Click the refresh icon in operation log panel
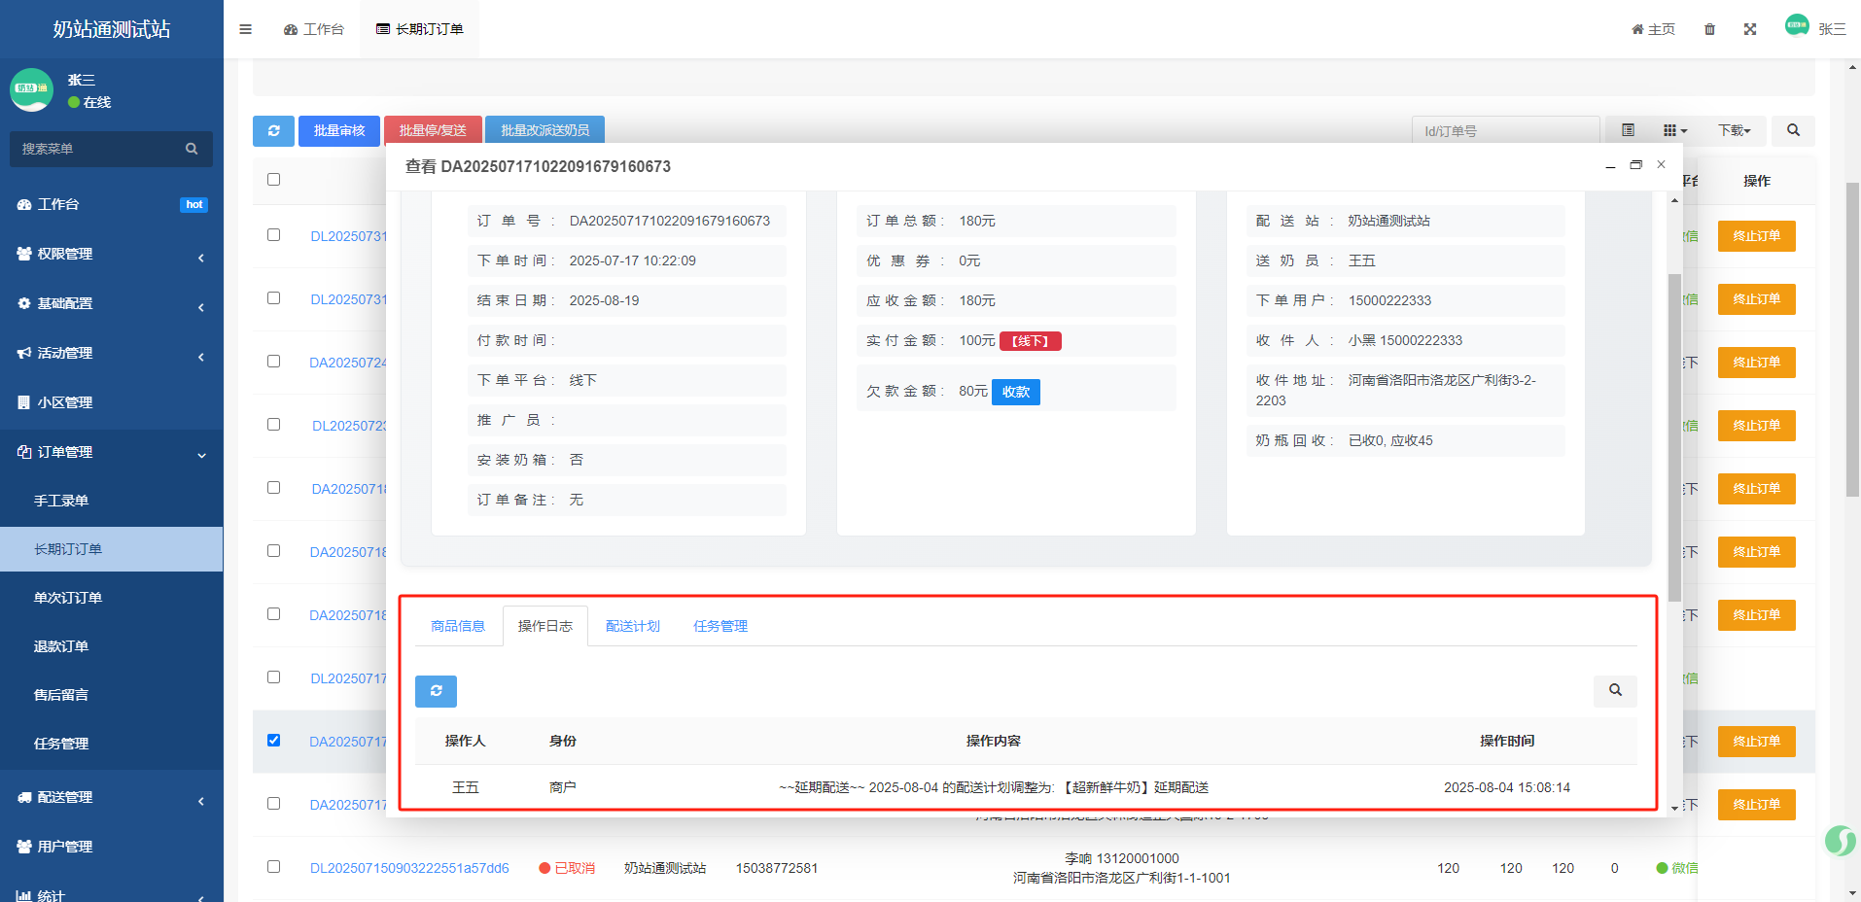The image size is (1861, 902). pos(436,691)
